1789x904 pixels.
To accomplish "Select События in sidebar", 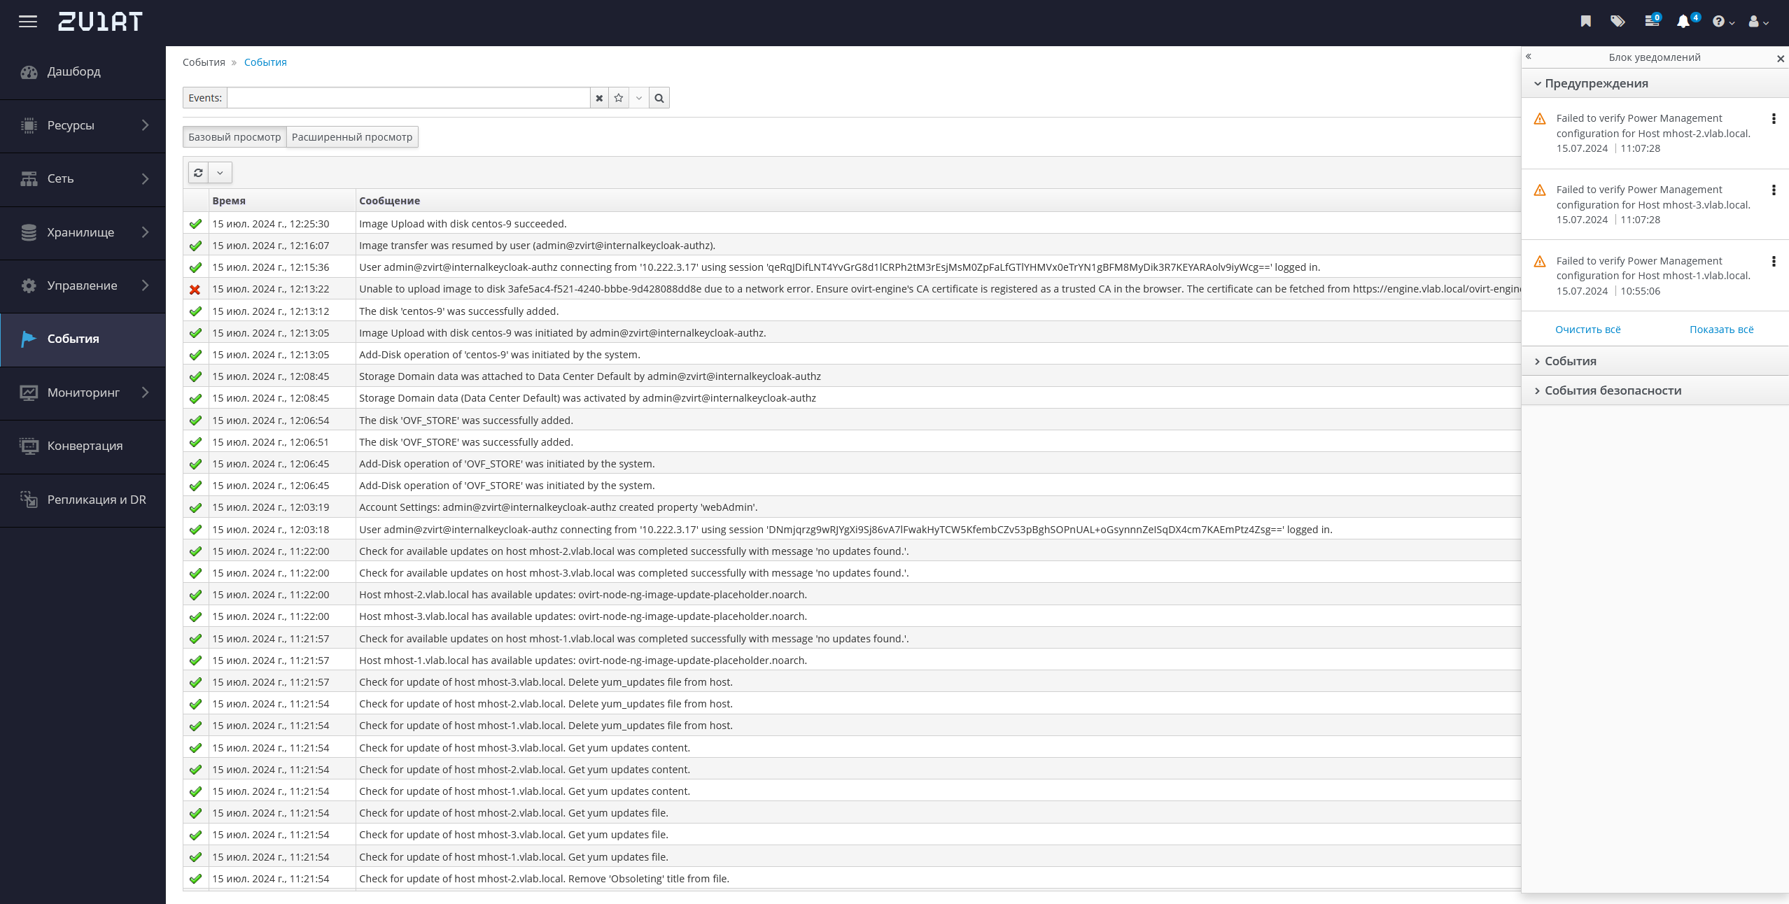I will tap(83, 339).
